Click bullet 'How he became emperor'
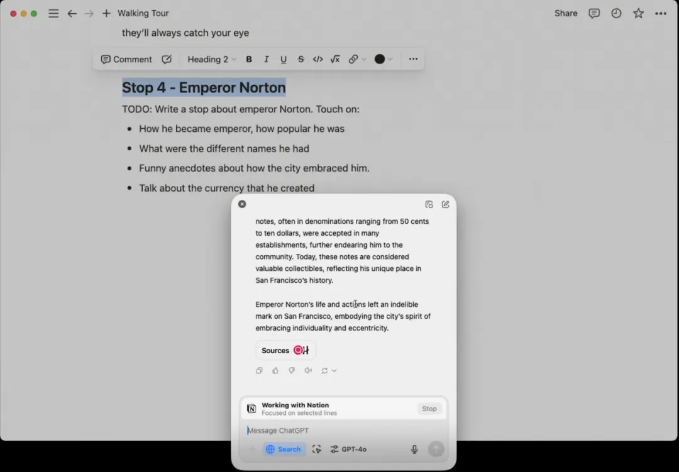Viewport: 679px width, 472px height. pyautogui.click(x=241, y=129)
